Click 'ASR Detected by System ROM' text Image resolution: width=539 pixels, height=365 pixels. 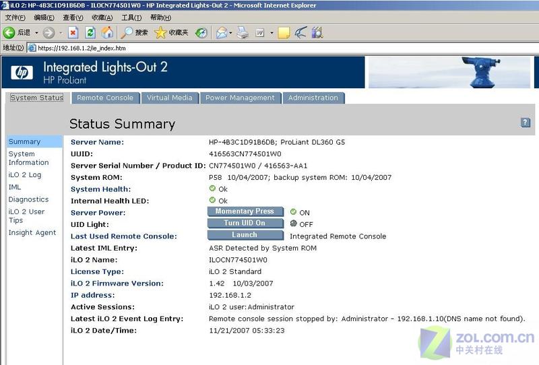pyautogui.click(x=263, y=248)
